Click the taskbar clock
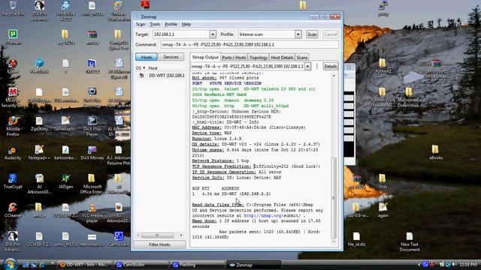 pyautogui.click(x=468, y=264)
